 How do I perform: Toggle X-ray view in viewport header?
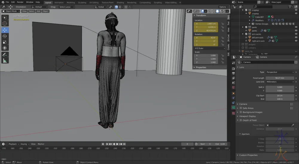pos(210,11)
